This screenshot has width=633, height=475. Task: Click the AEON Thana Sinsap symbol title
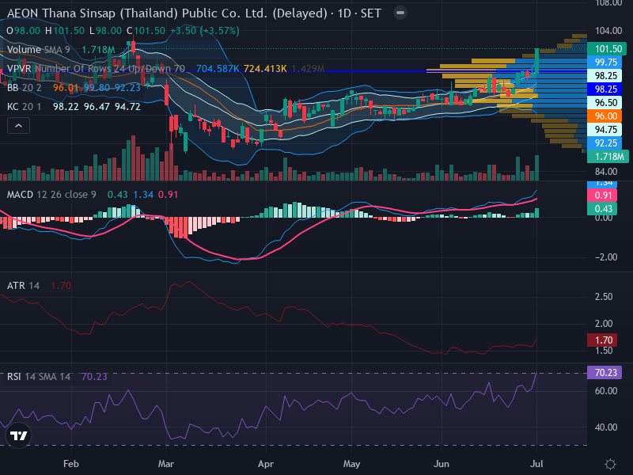194,13
